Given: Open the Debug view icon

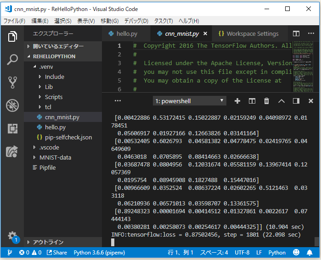Looking at the screenshot, I should [x=12, y=105].
